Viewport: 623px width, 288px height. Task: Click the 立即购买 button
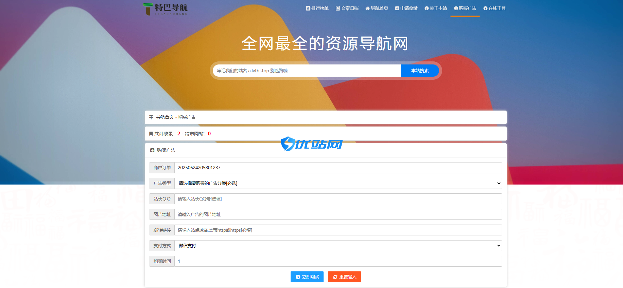[x=307, y=277]
